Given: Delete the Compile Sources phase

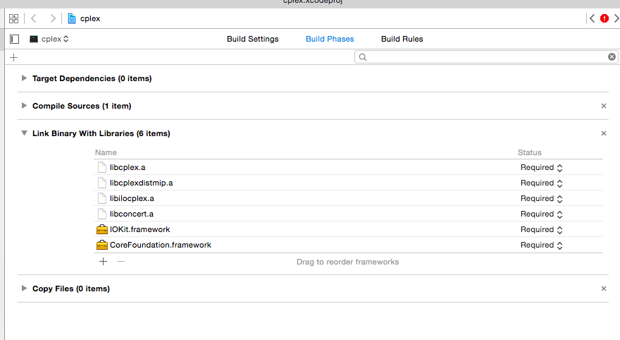Looking at the screenshot, I should (x=603, y=106).
